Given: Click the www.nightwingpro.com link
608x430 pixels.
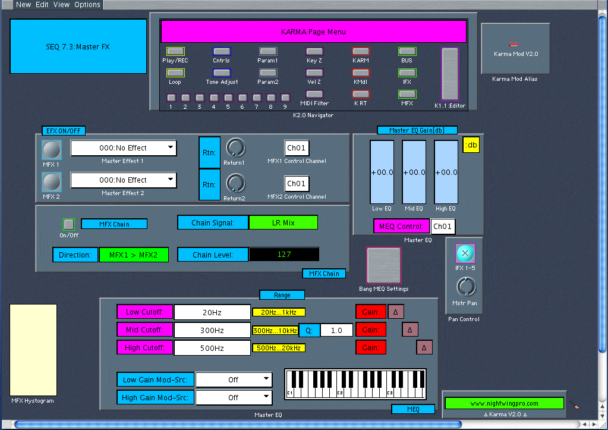Looking at the screenshot, I should [504, 403].
